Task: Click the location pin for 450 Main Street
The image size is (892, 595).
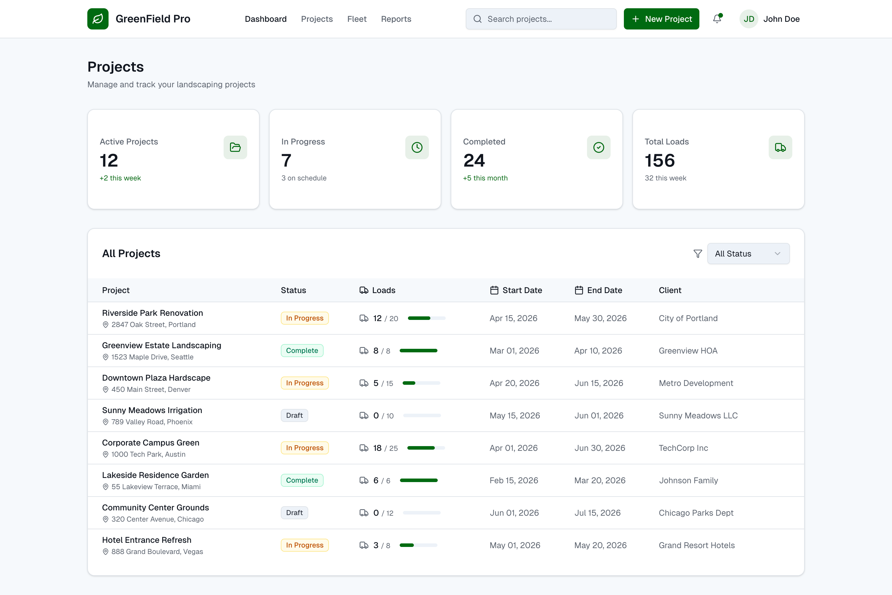Action: [x=106, y=389]
